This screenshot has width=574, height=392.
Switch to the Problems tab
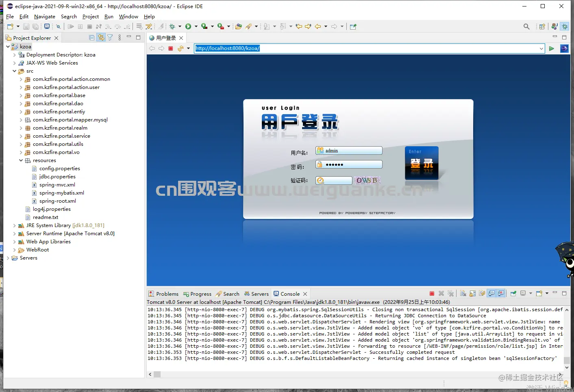coord(163,294)
